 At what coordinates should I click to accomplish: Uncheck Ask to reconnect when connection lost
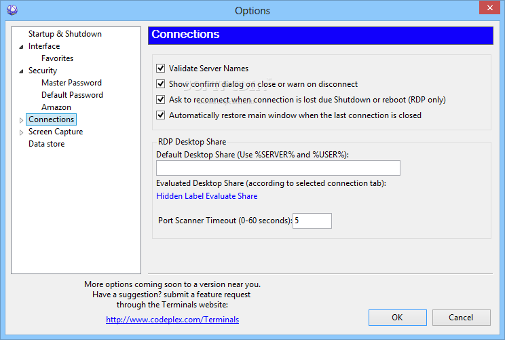[160, 100]
